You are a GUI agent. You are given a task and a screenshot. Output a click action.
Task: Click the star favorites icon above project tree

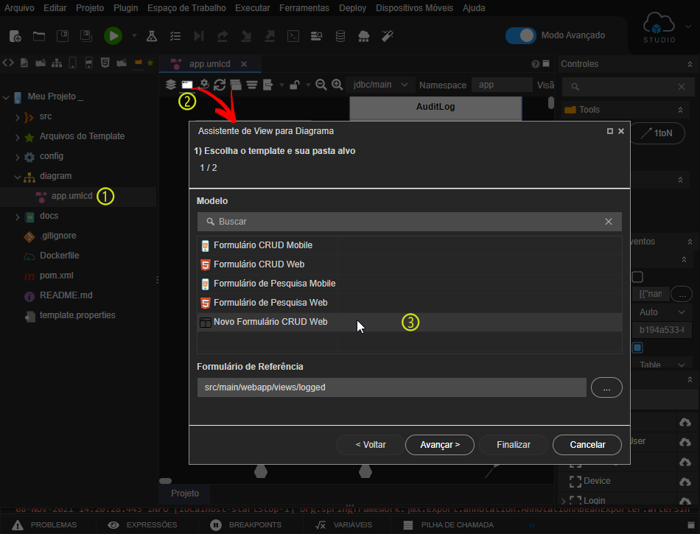(x=150, y=63)
